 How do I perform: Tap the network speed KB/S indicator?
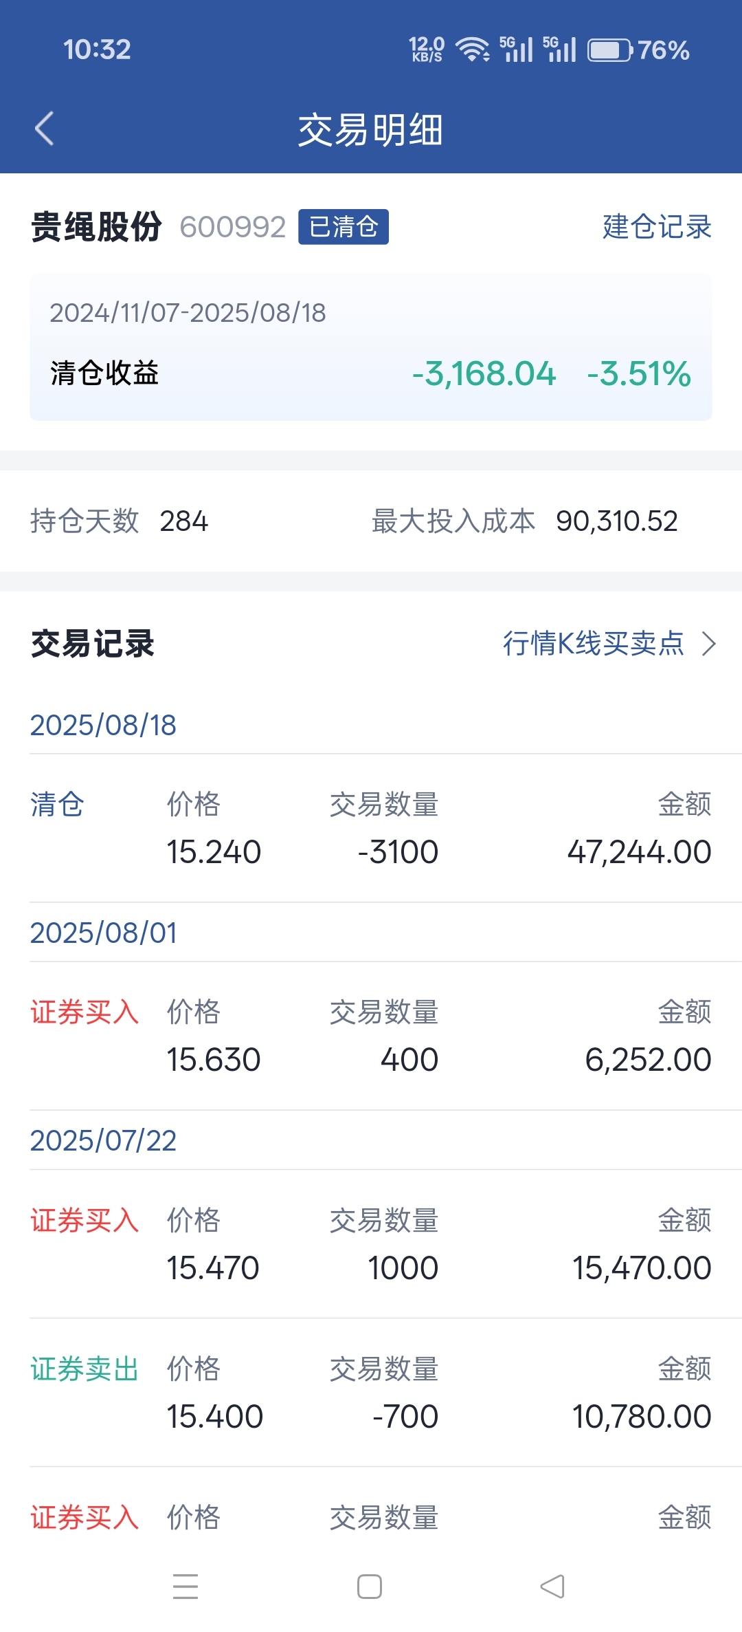click(x=427, y=50)
